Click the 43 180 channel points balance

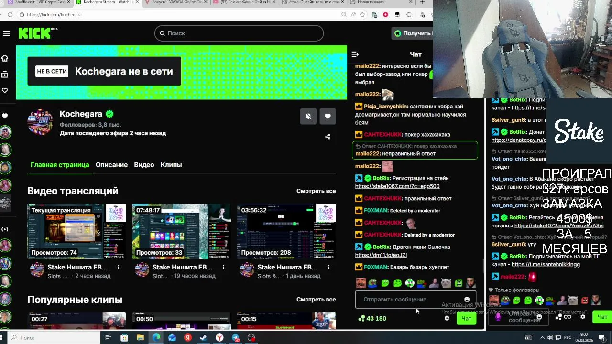point(372,318)
